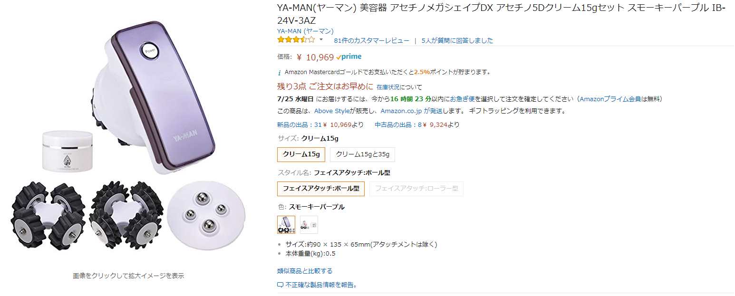Image resolution: width=735 pixels, height=296 pixels.
Task: View the 31 new item offers
Action: click(299, 125)
